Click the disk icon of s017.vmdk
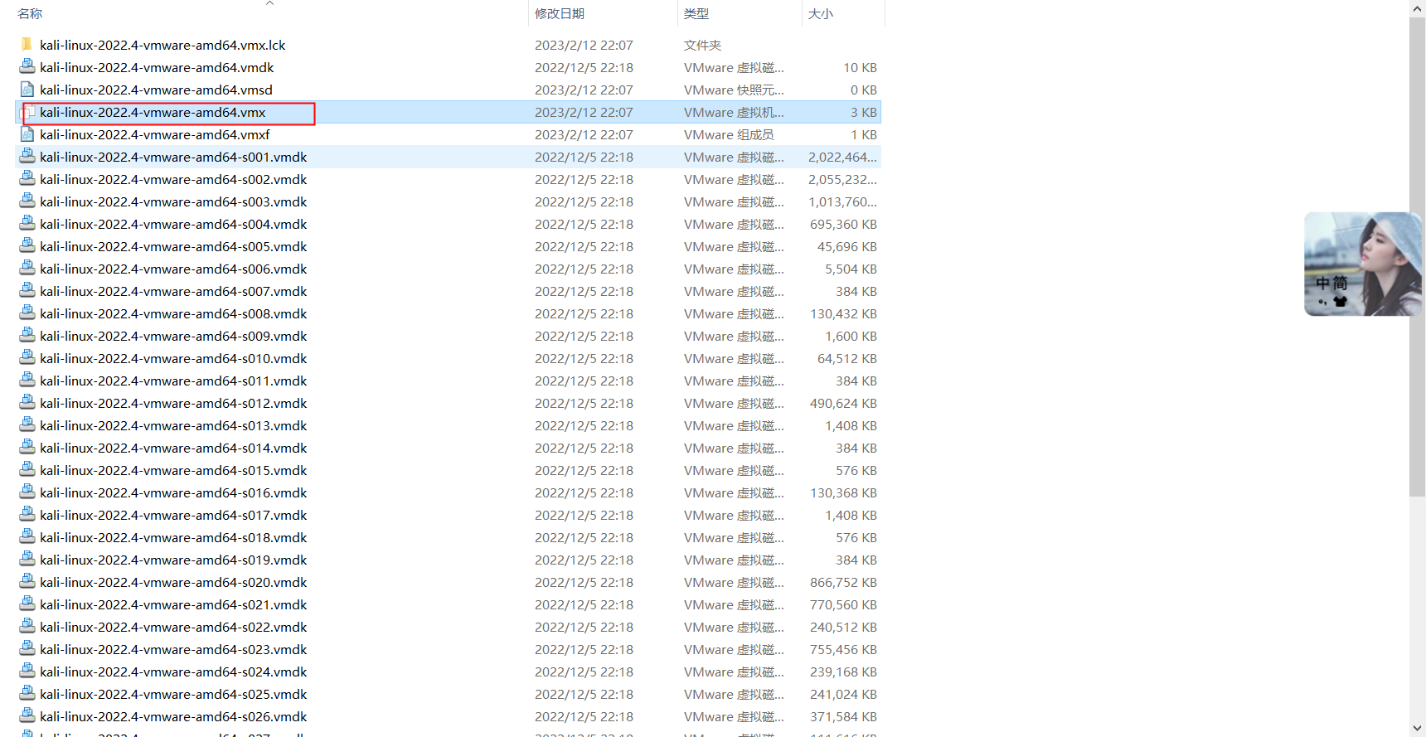 [27, 514]
